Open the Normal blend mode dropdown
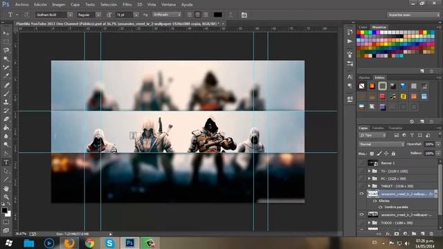443x249 pixels. (x=381, y=145)
